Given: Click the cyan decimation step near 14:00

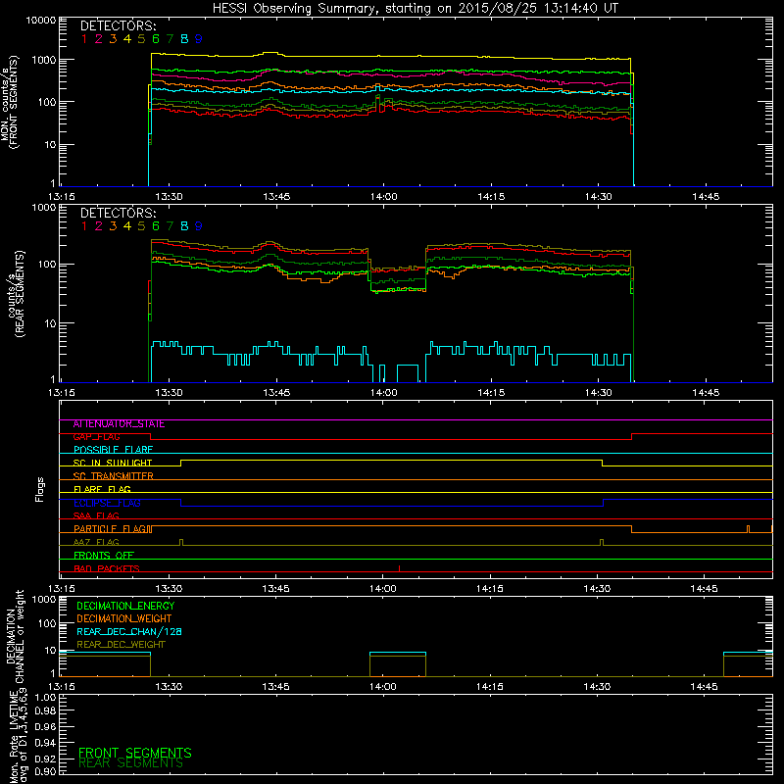Looking at the screenshot, I should click(x=398, y=653).
